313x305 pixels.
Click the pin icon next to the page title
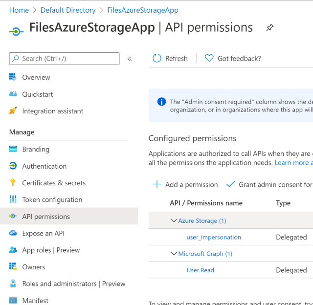(x=269, y=28)
